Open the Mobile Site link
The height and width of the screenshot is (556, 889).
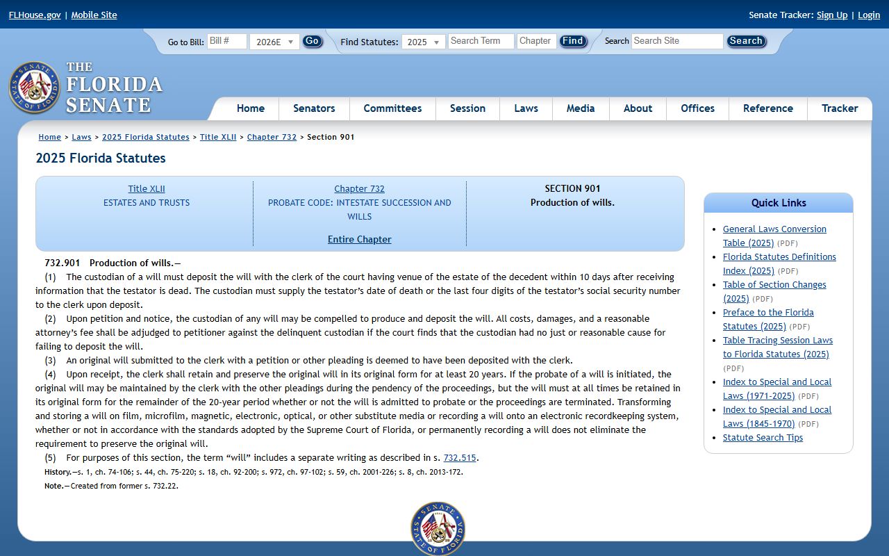click(x=94, y=15)
